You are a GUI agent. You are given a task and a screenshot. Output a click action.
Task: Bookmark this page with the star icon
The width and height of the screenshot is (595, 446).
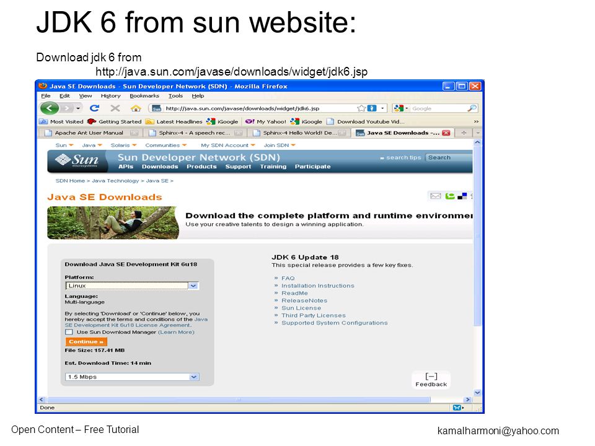pyautogui.click(x=361, y=108)
